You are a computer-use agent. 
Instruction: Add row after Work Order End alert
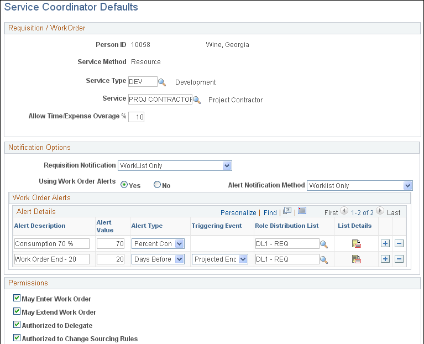point(385,259)
